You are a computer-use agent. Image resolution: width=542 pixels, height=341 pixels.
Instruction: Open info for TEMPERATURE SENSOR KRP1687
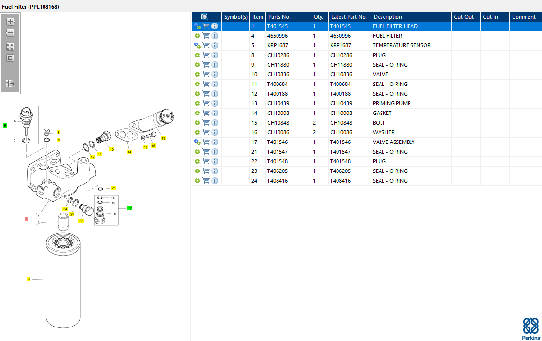215,45
